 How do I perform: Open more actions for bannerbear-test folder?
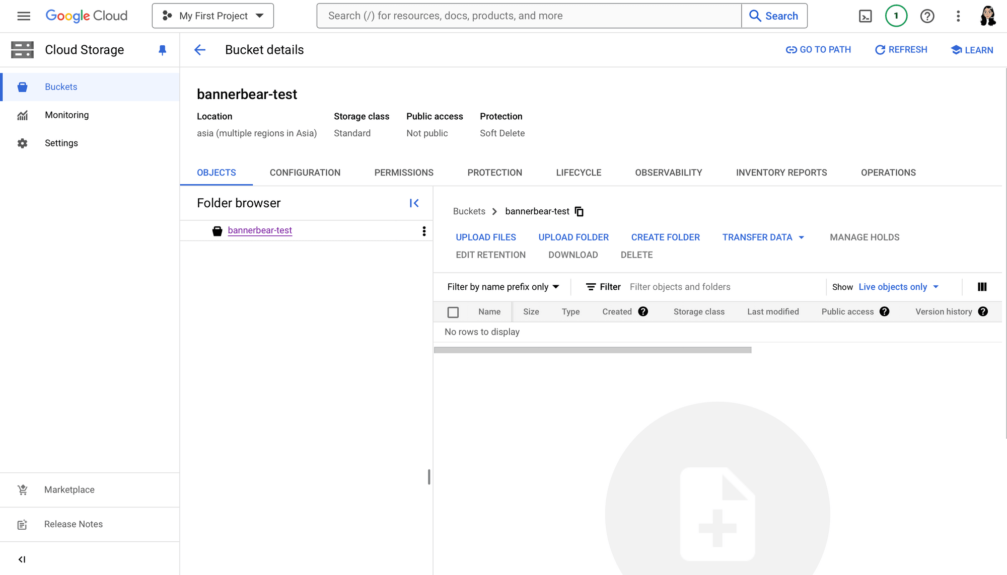(x=424, y=230)
